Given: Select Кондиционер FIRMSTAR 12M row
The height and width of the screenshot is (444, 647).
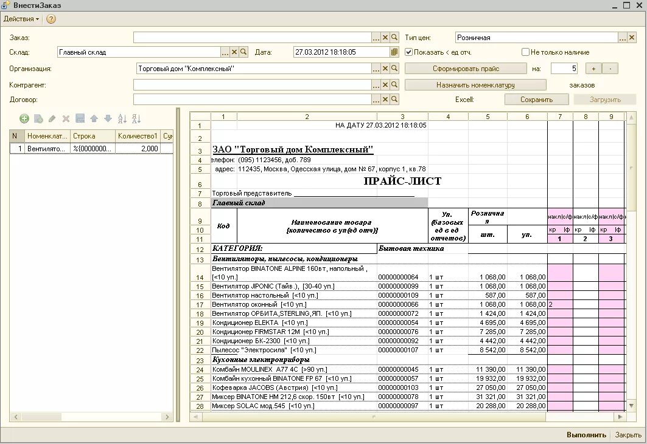Looking at the screenshot, I should coord(379,332).
